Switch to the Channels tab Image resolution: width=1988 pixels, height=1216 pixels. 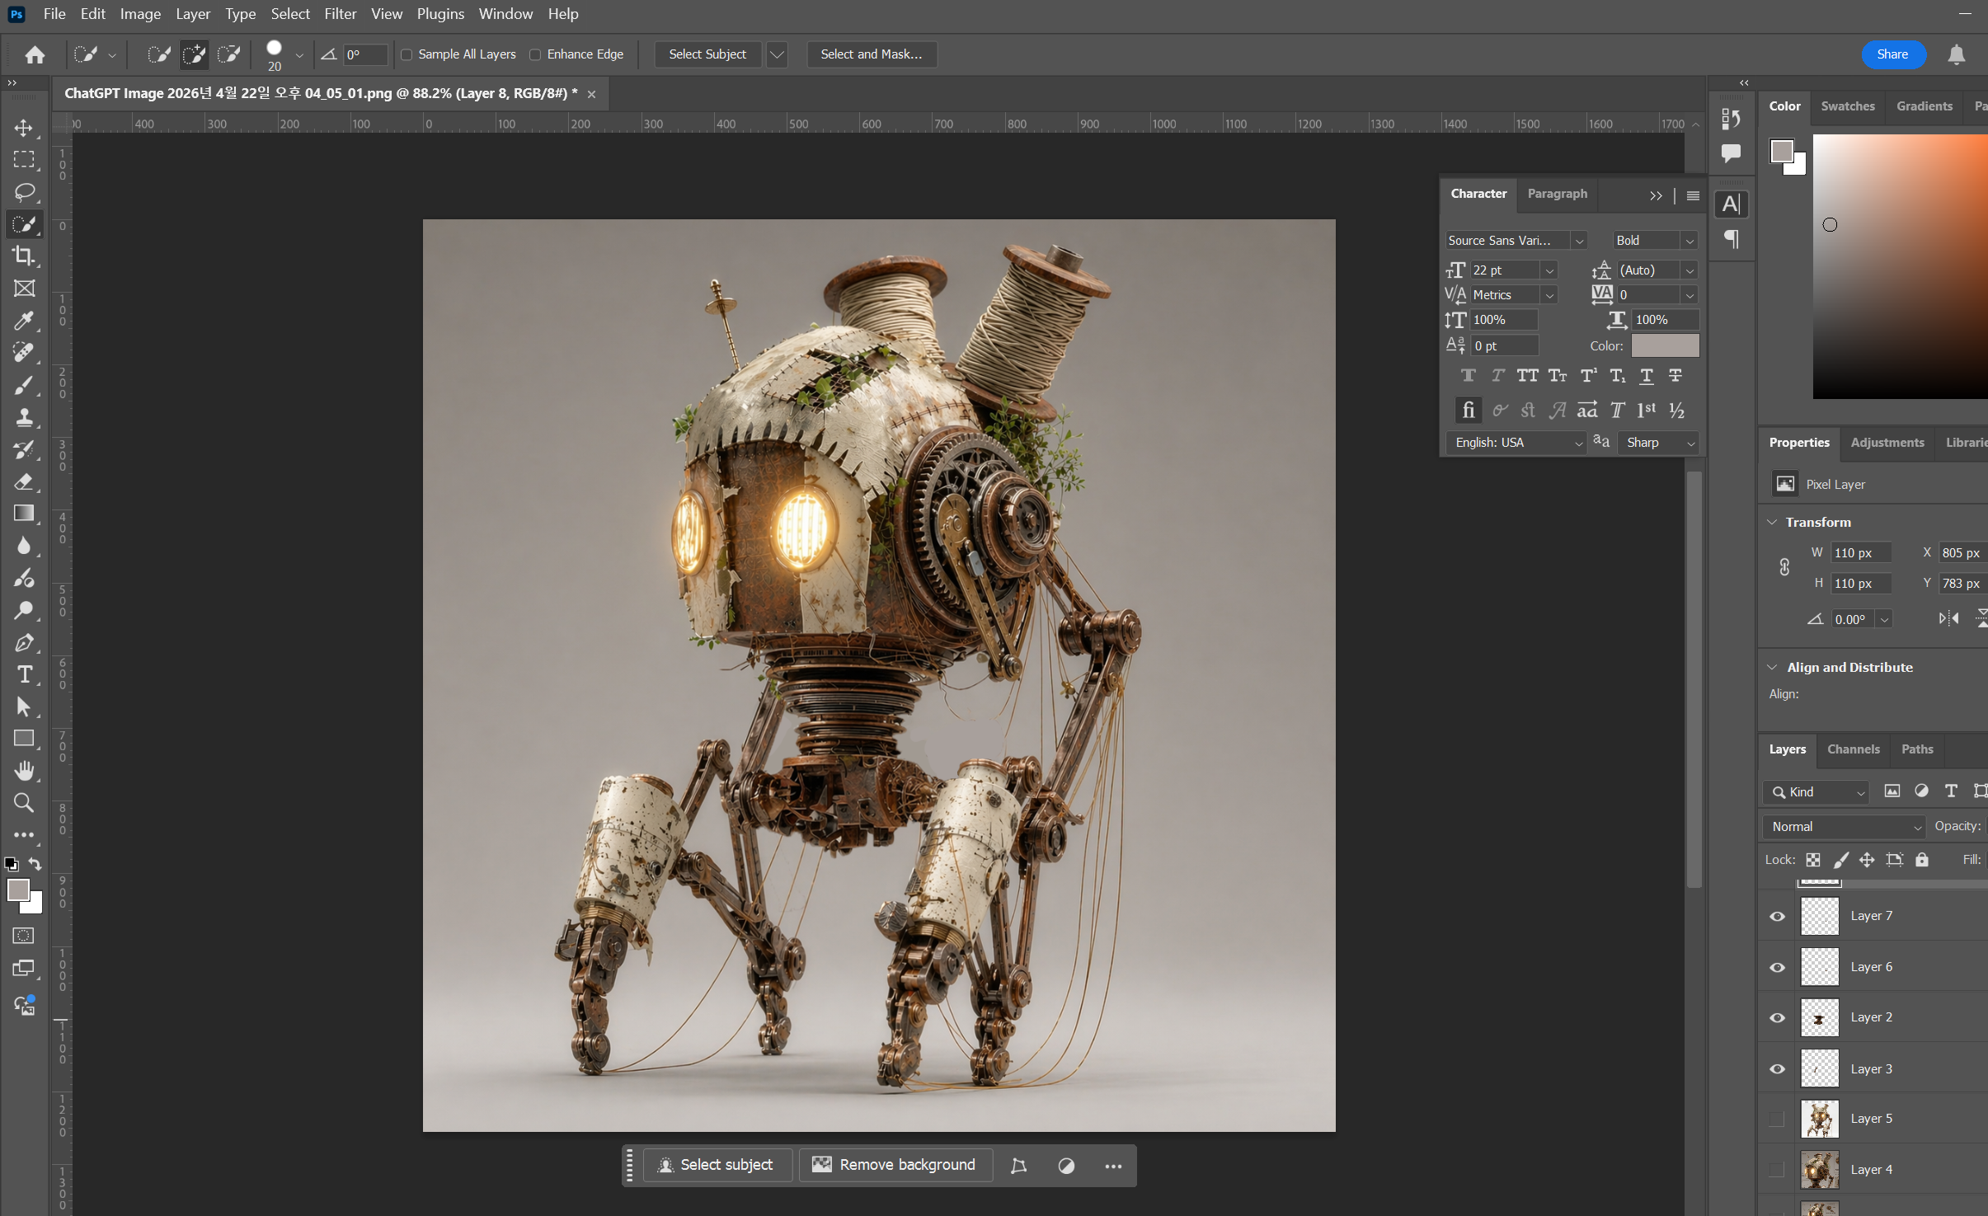(1853, 749)
